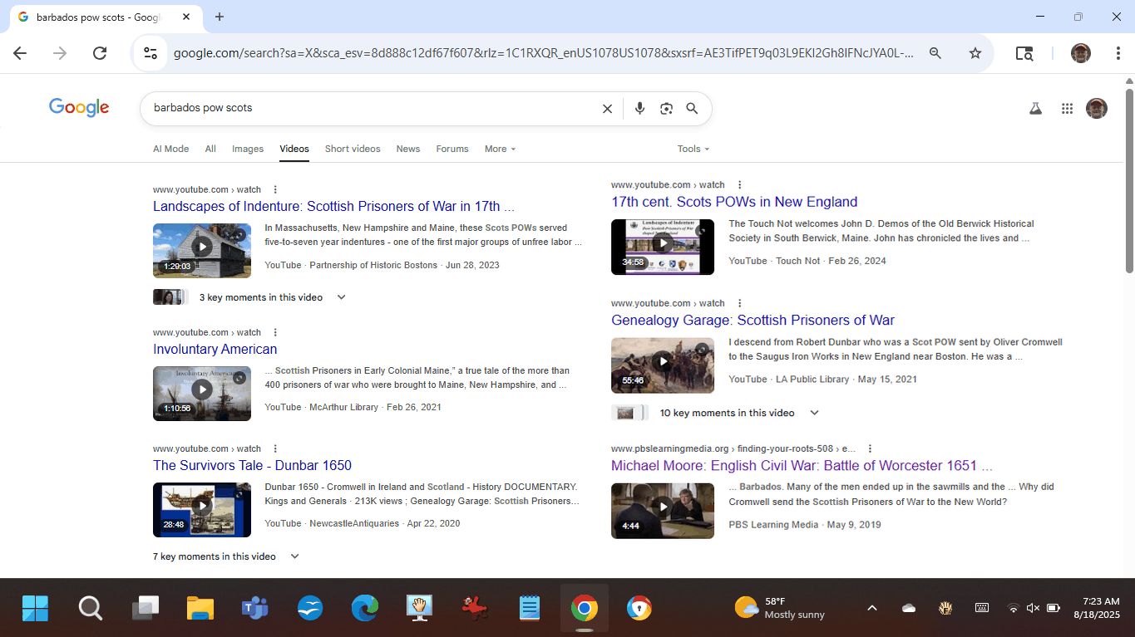
Task: Switch to the Short videos tab
Action: coord(353,149)
